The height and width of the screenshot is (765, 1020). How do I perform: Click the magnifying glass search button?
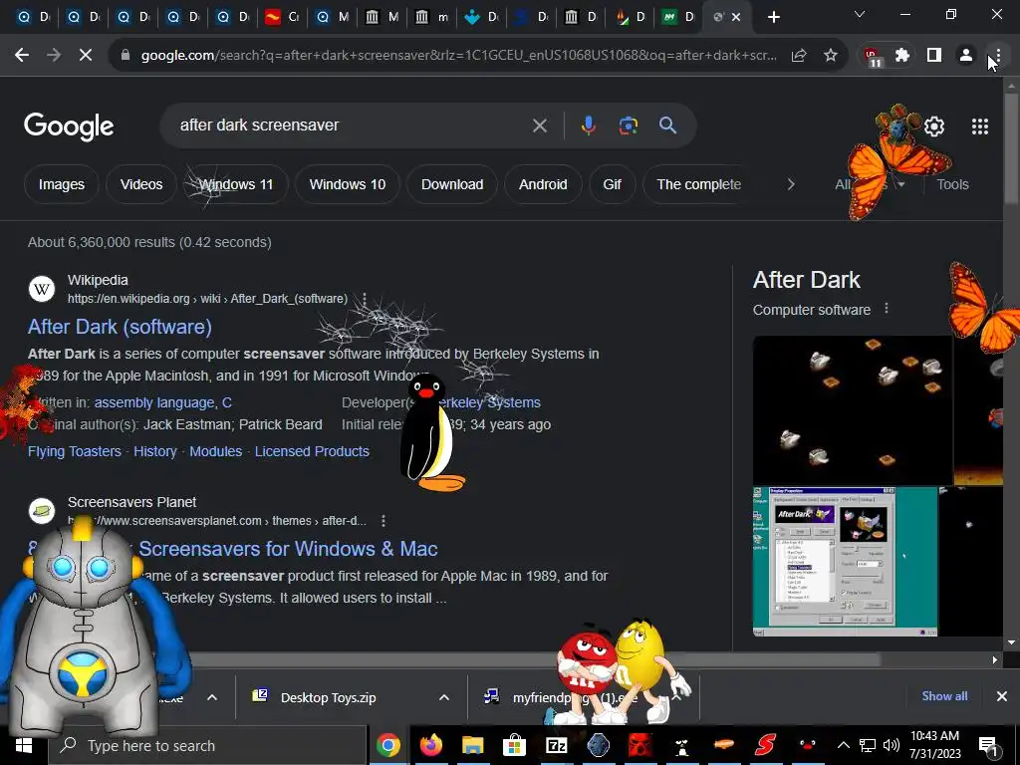tap(667, 125)
